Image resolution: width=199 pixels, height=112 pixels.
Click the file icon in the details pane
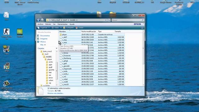[40, 91]
